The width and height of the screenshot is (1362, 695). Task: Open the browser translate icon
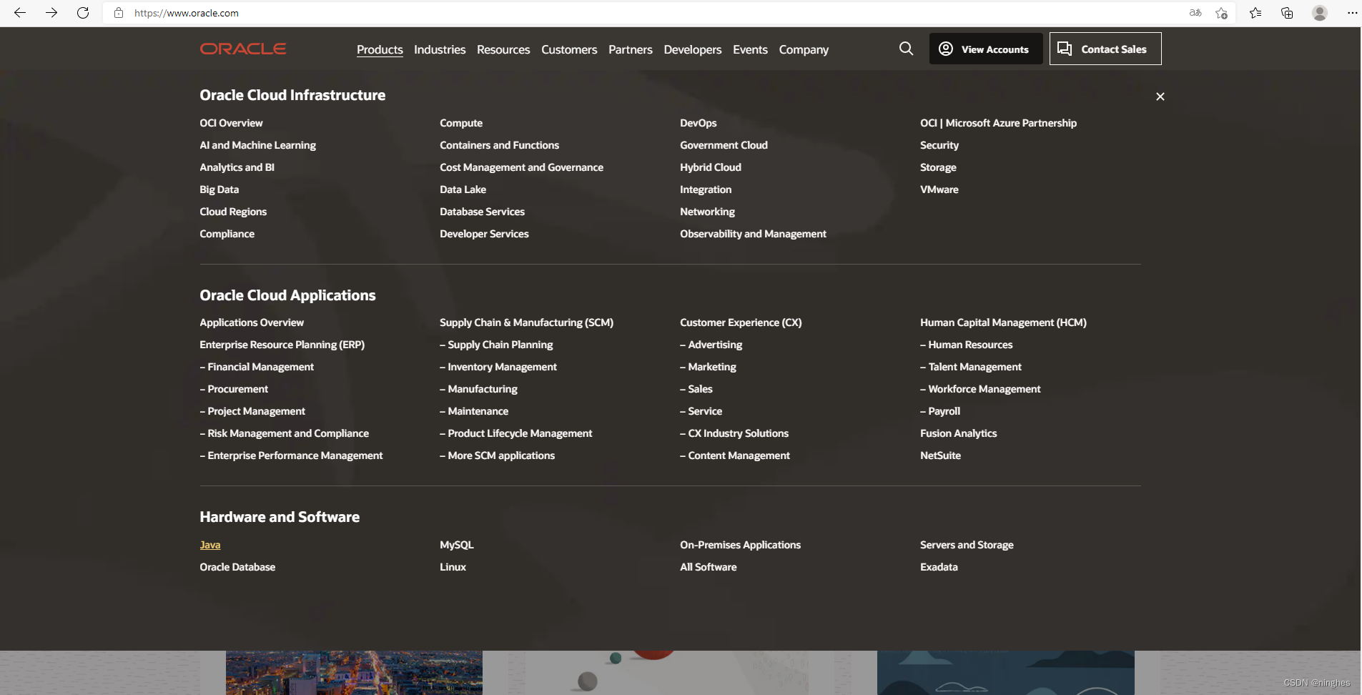coord(1195,13)
